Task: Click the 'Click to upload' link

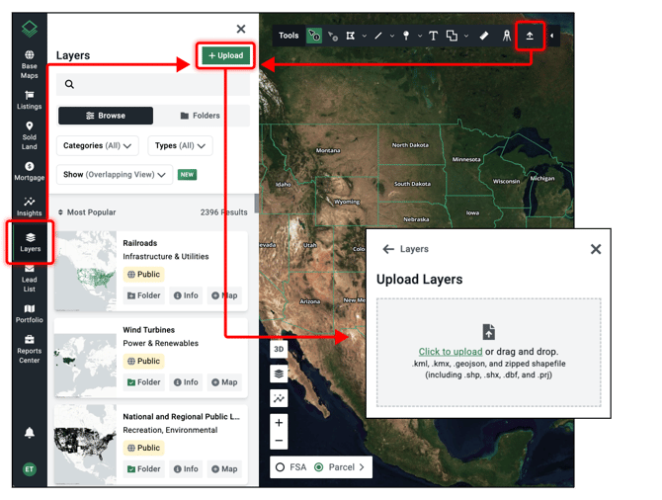Action: 450,352
